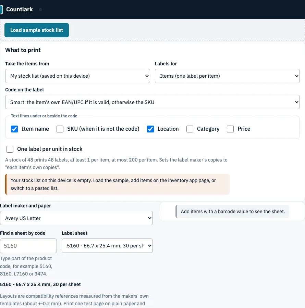Enable SKU (when it is not the code)
The image size is (305, 308).
pyautogui.click(x=60, y=129)
